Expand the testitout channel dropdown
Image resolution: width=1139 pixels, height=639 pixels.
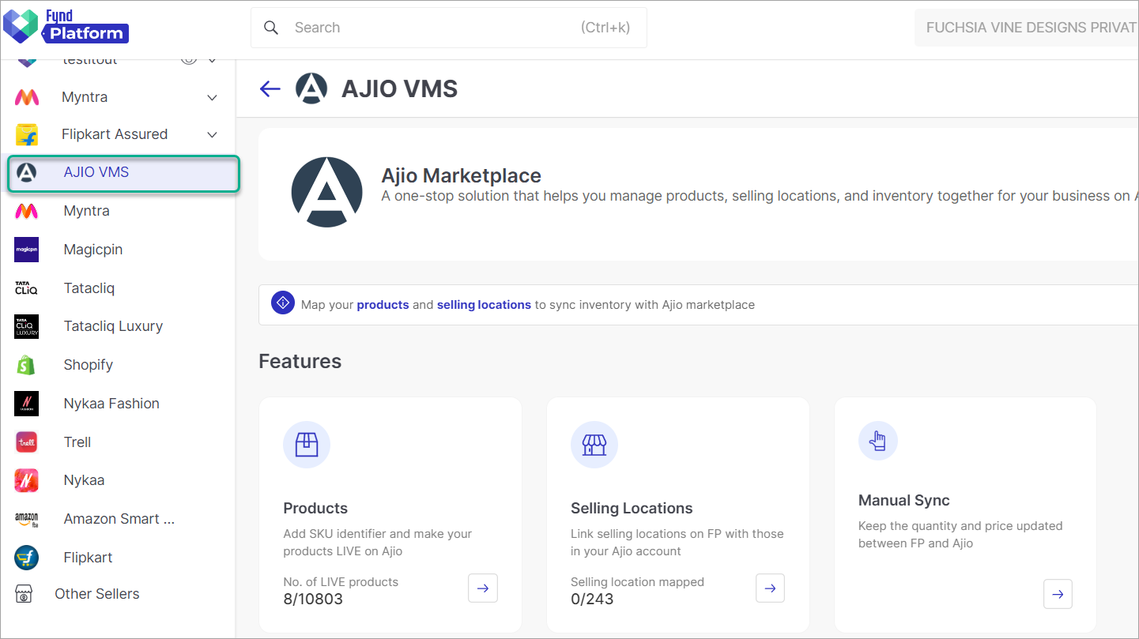pyautogui.click(x=211, y=58)
